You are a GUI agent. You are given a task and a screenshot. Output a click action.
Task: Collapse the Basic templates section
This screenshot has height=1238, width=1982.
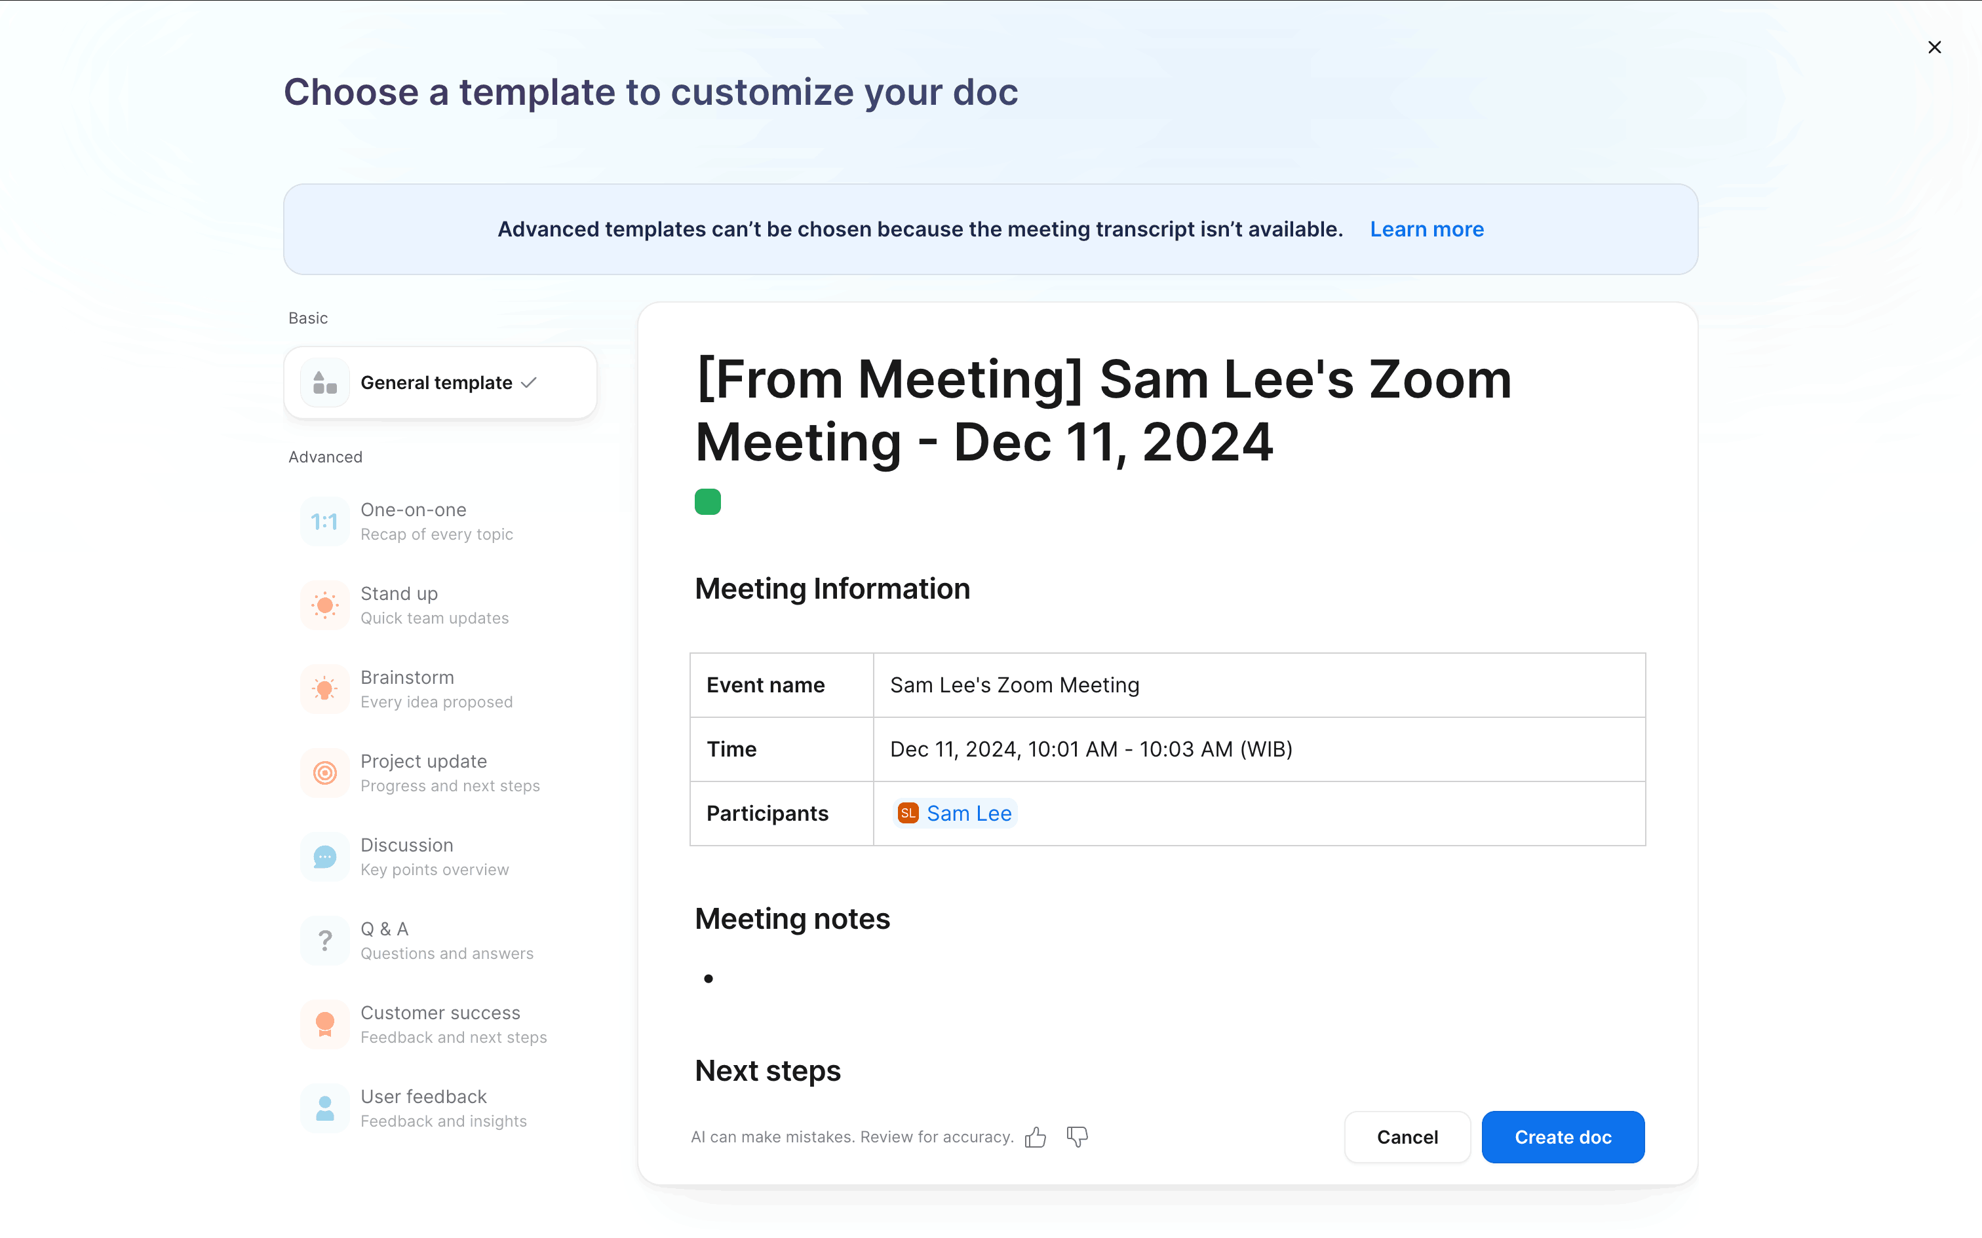coord(307,318)
